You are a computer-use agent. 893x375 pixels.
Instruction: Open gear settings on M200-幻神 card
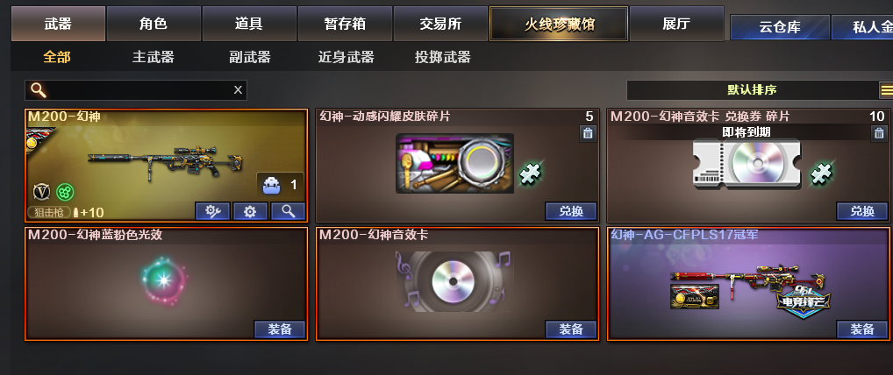pyautogui.click(x=250, y=211)
